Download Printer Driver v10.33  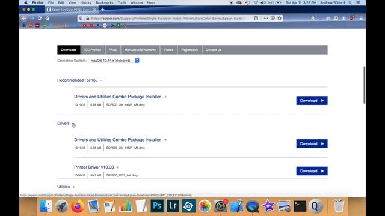[x=312, y=171]
